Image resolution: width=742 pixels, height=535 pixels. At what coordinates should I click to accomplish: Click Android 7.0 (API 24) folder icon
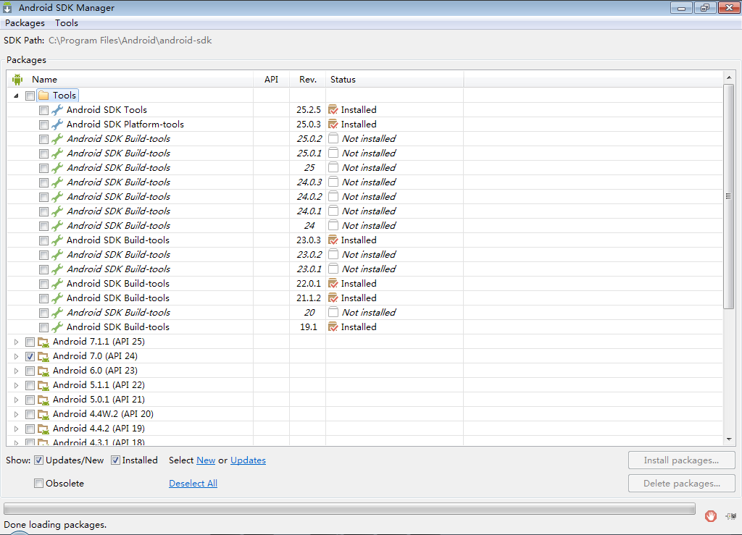43,356
